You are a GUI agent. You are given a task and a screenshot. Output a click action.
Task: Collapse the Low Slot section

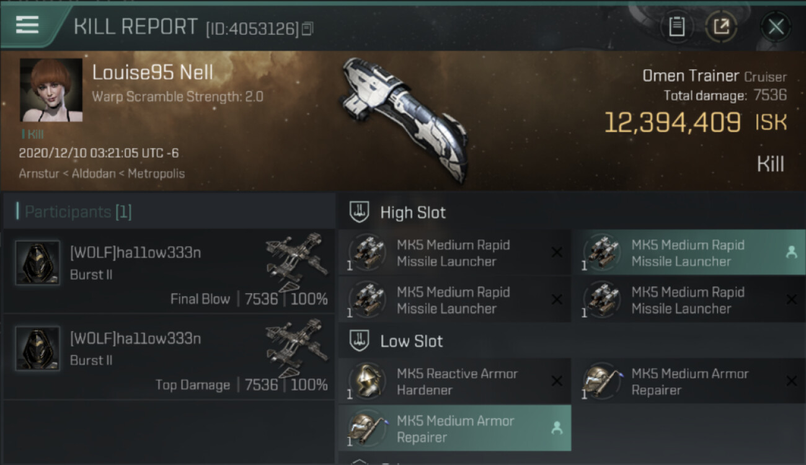pos(411,341)
